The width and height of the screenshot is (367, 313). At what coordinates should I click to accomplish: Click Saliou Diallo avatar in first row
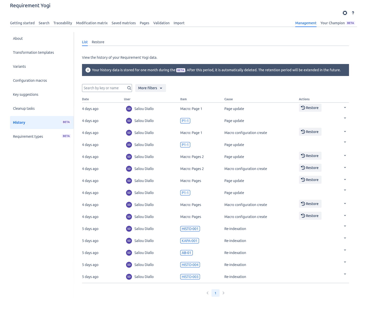pos(129,109)
